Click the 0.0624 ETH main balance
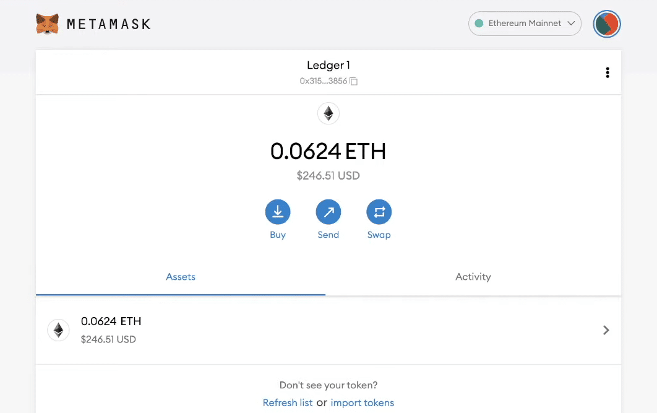This screenshot has width=657, height=413. [328, 151]
